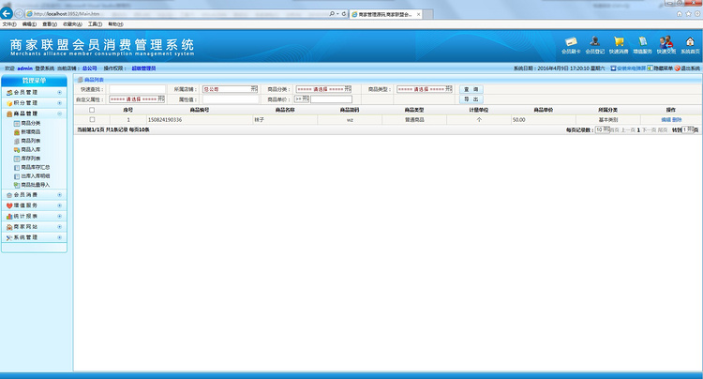The height and width of the screenshot is (379, 703).
Task: Open the 会员登记 member registration shortcut
Action: [x=594, y=46]
